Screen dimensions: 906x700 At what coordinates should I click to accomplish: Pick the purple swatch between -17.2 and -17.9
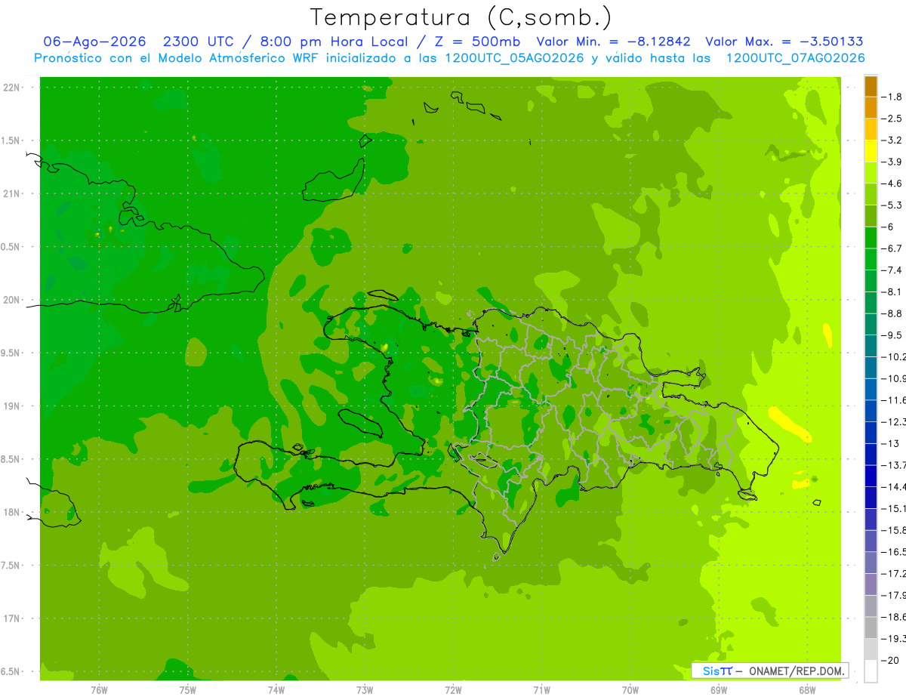(x=871, y=584)
